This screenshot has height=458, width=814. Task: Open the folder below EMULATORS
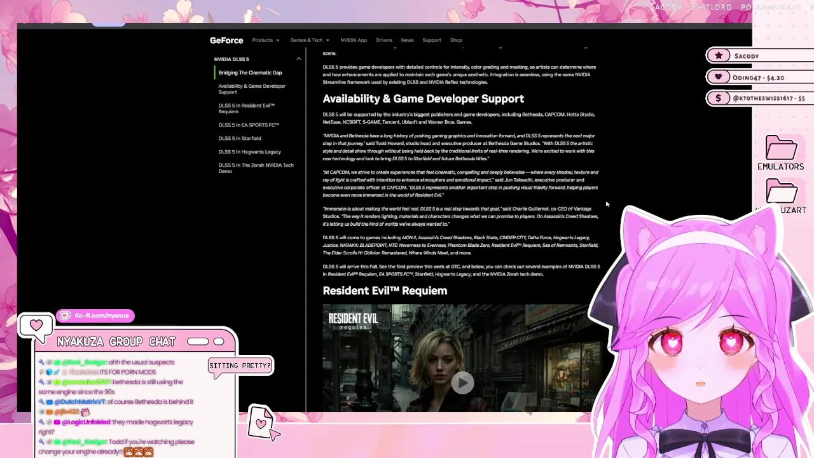[x=782, y=197]
